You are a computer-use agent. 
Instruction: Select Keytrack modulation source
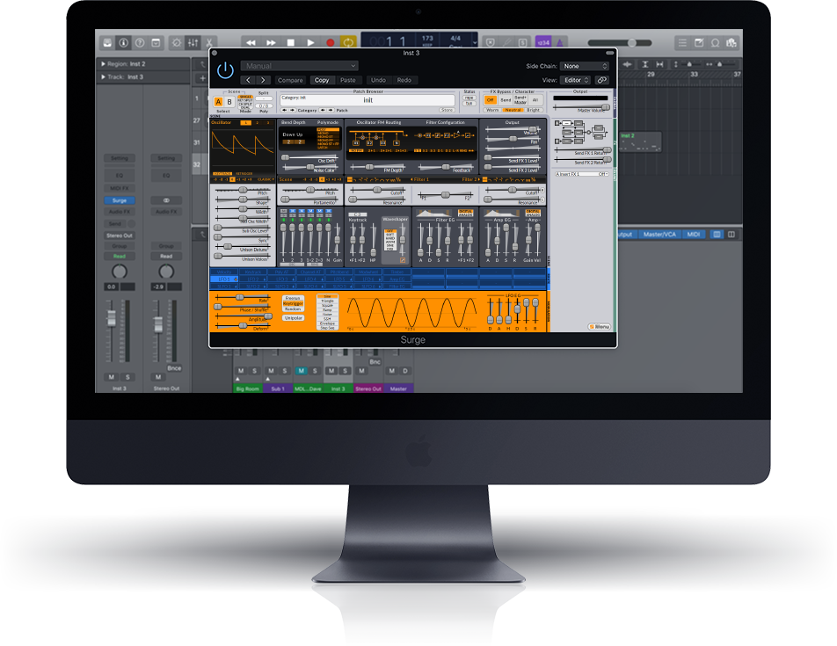point(253,272)
